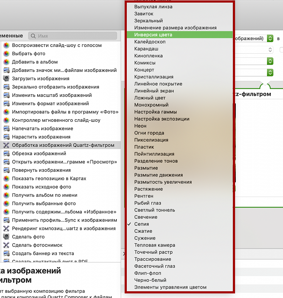Select the Загрузить изображения action row
283x298 pixels.
61,79
